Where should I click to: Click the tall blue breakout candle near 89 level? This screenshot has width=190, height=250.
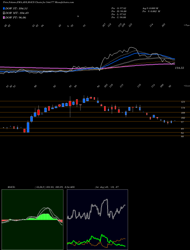click(28, 127)
